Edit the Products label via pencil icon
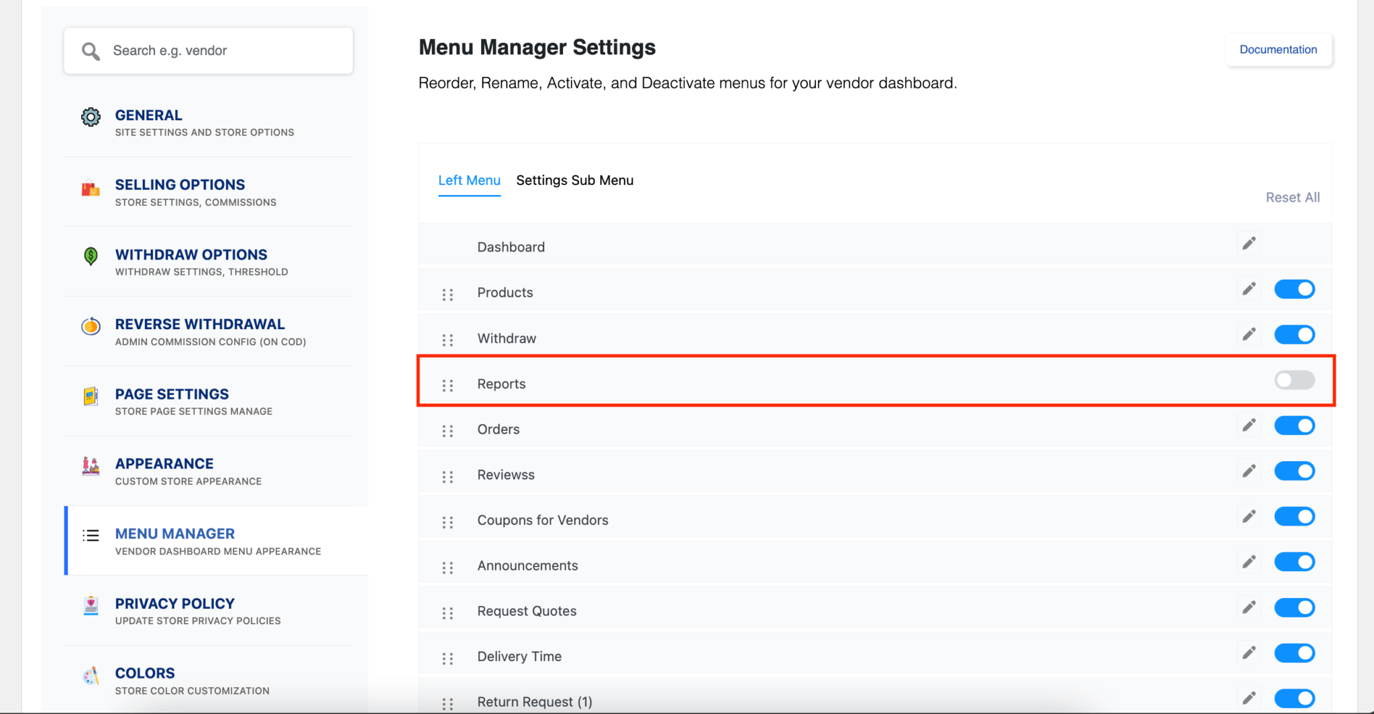 pos(1249,288)
